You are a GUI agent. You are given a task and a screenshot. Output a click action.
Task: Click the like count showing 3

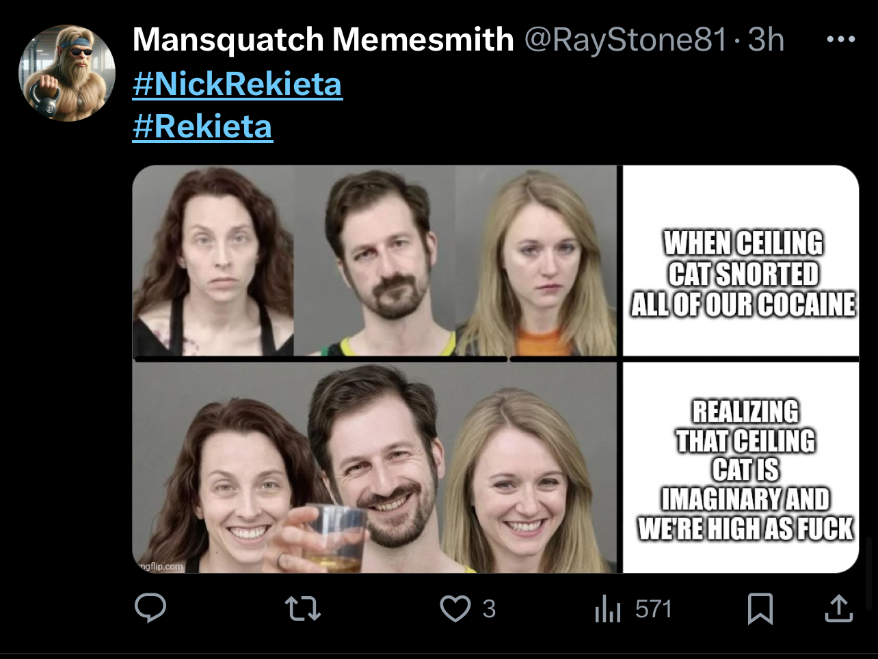[489, 608]
